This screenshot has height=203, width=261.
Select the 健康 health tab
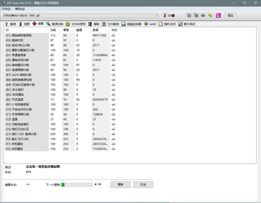38,24
